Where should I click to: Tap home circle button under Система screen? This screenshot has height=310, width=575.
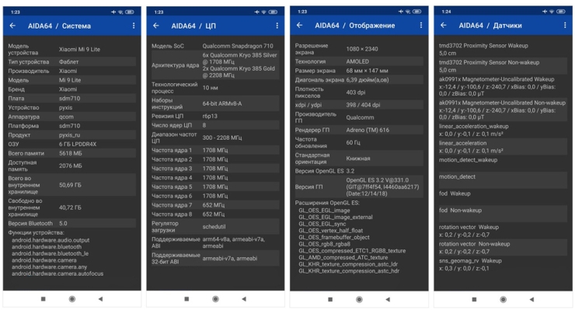tap(72, 299)
